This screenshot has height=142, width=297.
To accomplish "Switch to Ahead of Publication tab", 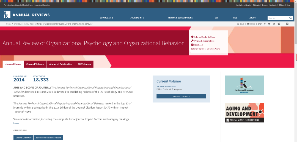I will point(61,64).
